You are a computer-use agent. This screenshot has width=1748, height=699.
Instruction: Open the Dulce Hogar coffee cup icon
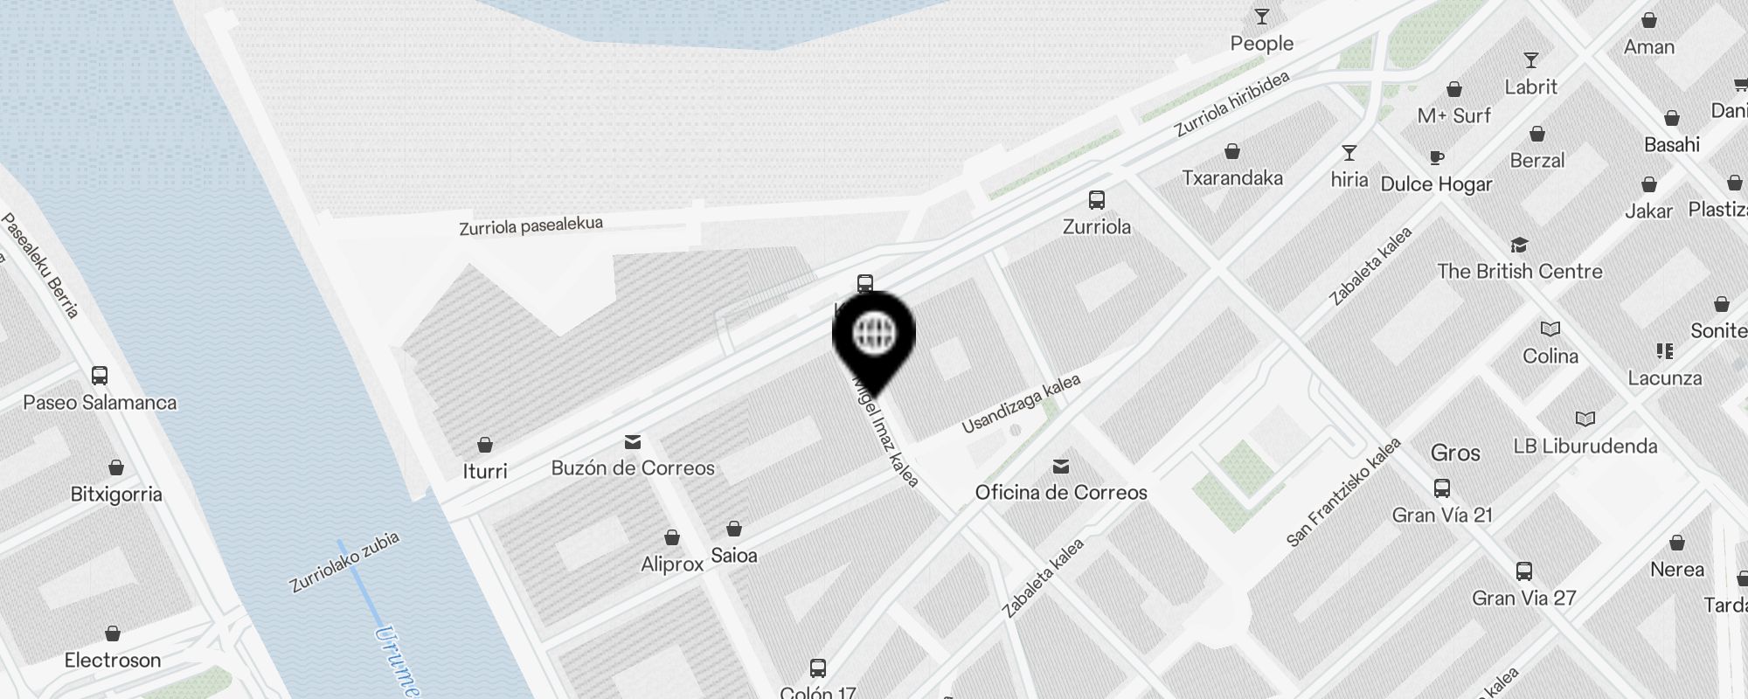click(x=1436, y=157)
